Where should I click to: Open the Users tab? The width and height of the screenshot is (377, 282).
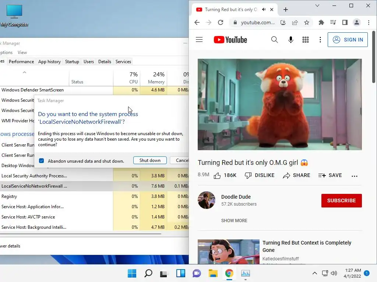tap(89, 62)
